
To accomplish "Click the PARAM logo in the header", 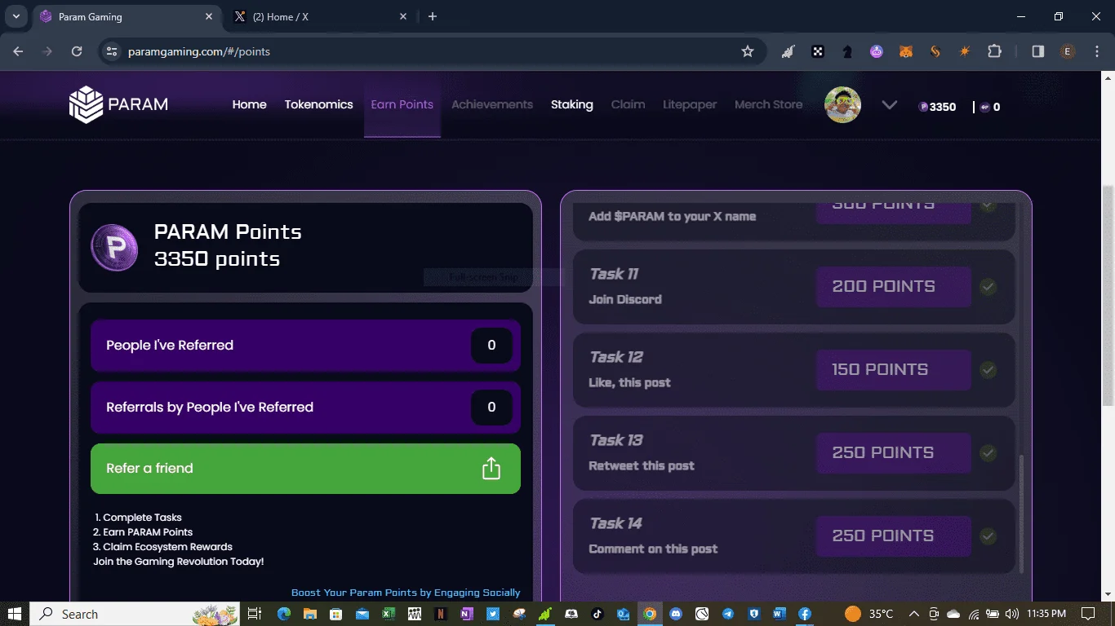I will (118, 104).
